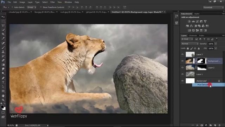Click the foreground color swatch
Viewport: 225px width, 127px height.
2,107
